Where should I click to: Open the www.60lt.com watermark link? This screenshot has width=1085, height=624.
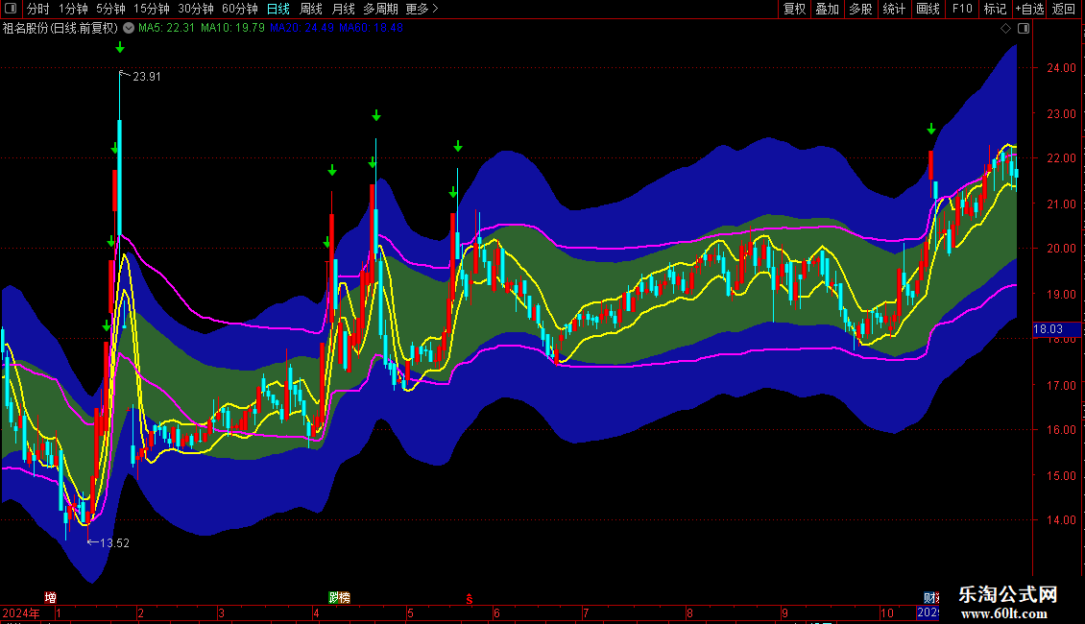point(1008,612)
